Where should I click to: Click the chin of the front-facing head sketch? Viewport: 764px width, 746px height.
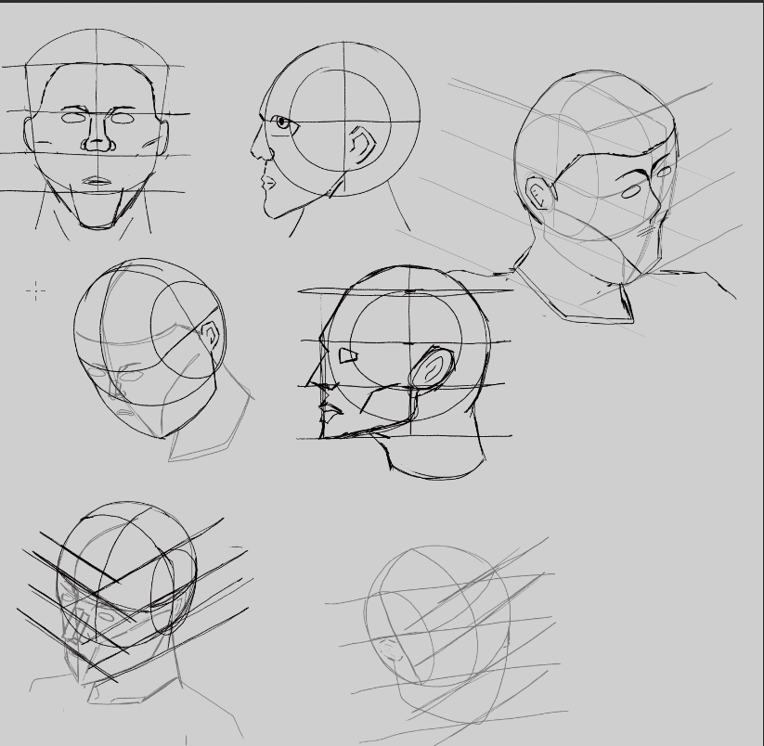(x=97, y=221)
